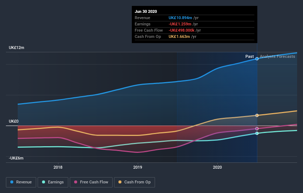Click the orange Cash From Op data point

pos(257,116)
